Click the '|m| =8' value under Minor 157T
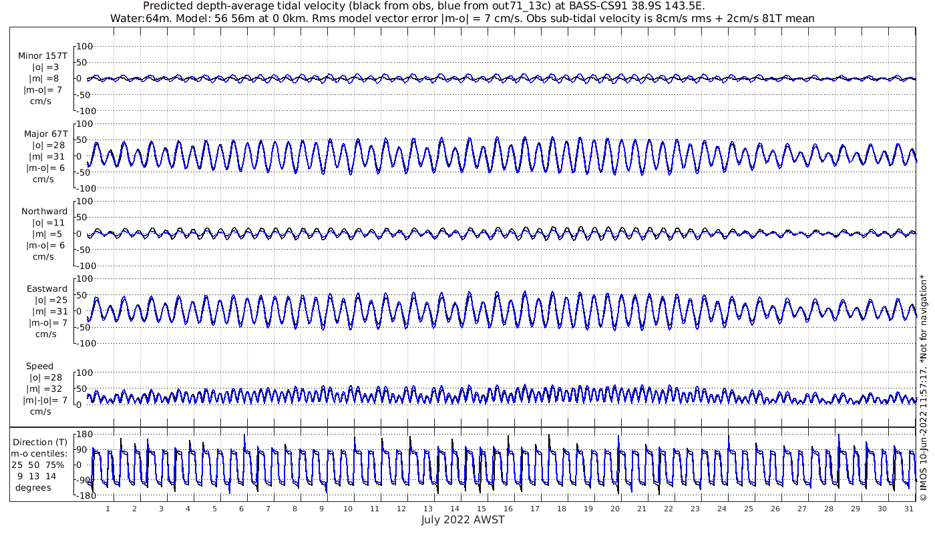This screenshot has width=935, height=534. point(46,79)
